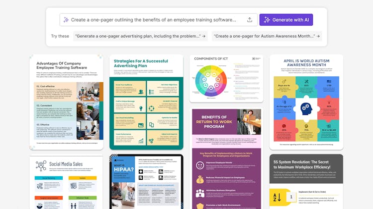Viewport: 373px width, 209px height.
Task: Click the April Is World Autism Awareness Month heading
Action: (306, 63)
